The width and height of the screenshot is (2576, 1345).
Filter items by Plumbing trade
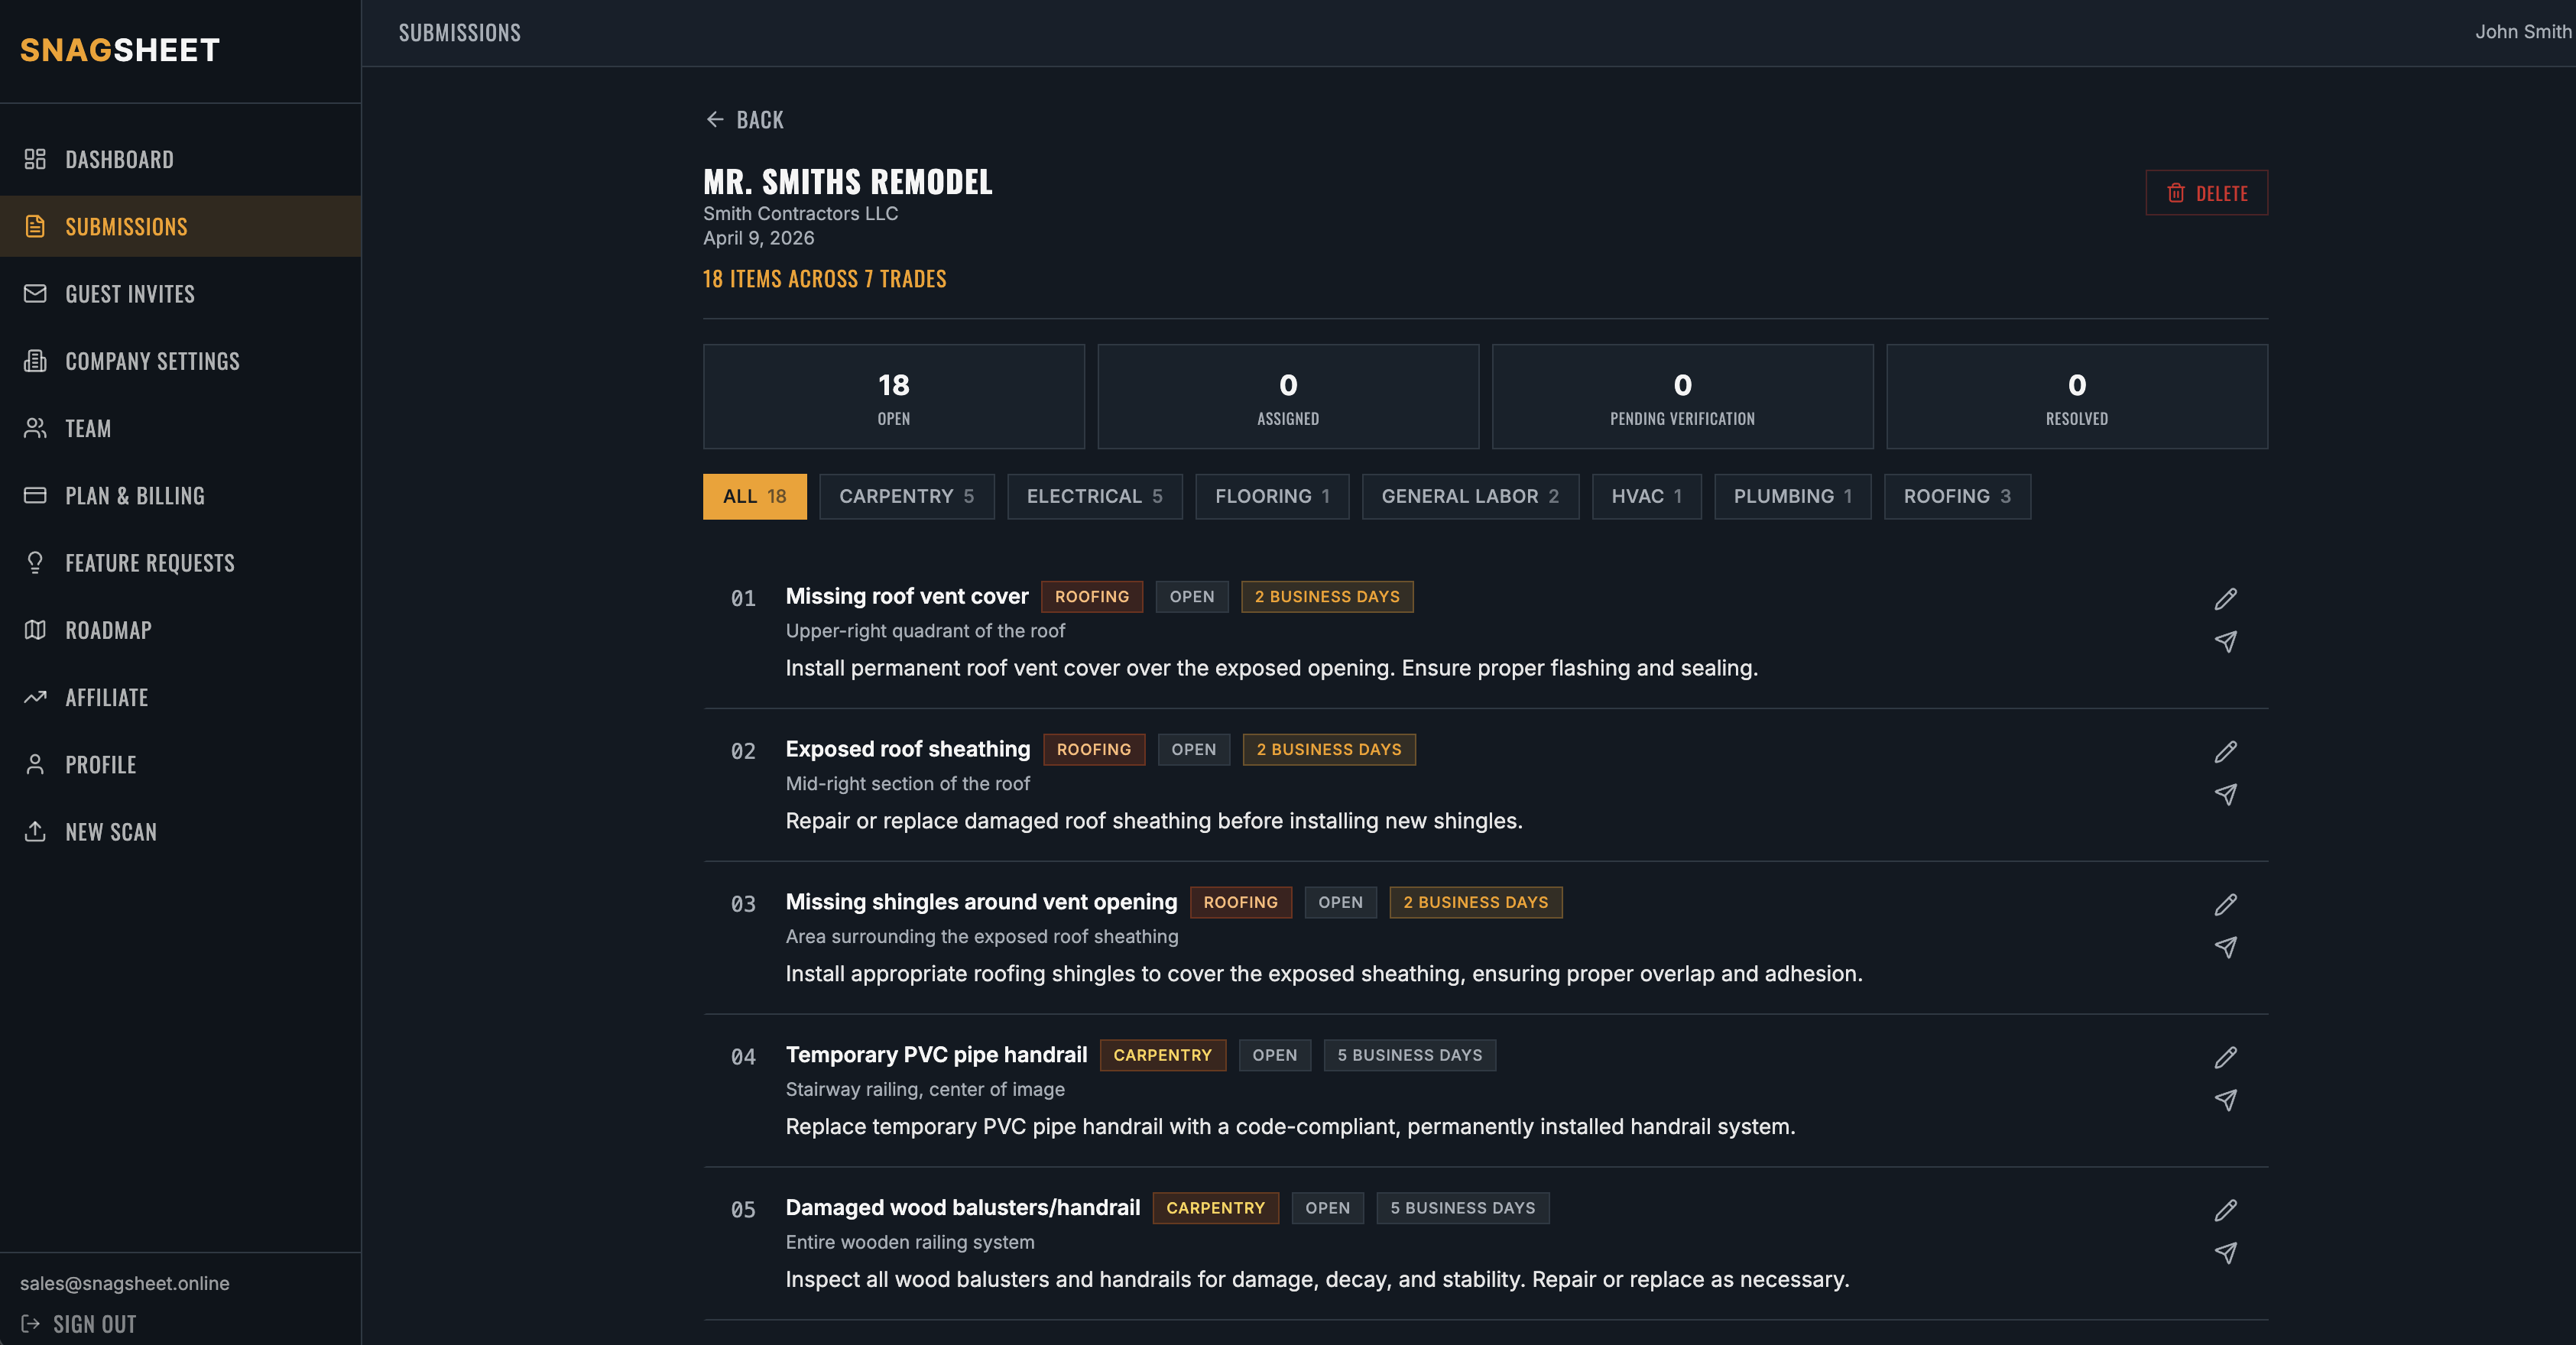[1793, 496]
